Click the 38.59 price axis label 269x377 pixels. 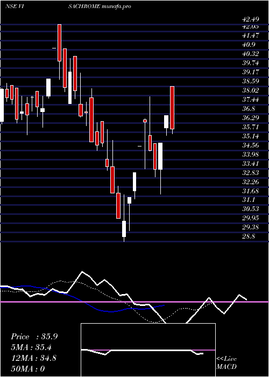[251, 81]
